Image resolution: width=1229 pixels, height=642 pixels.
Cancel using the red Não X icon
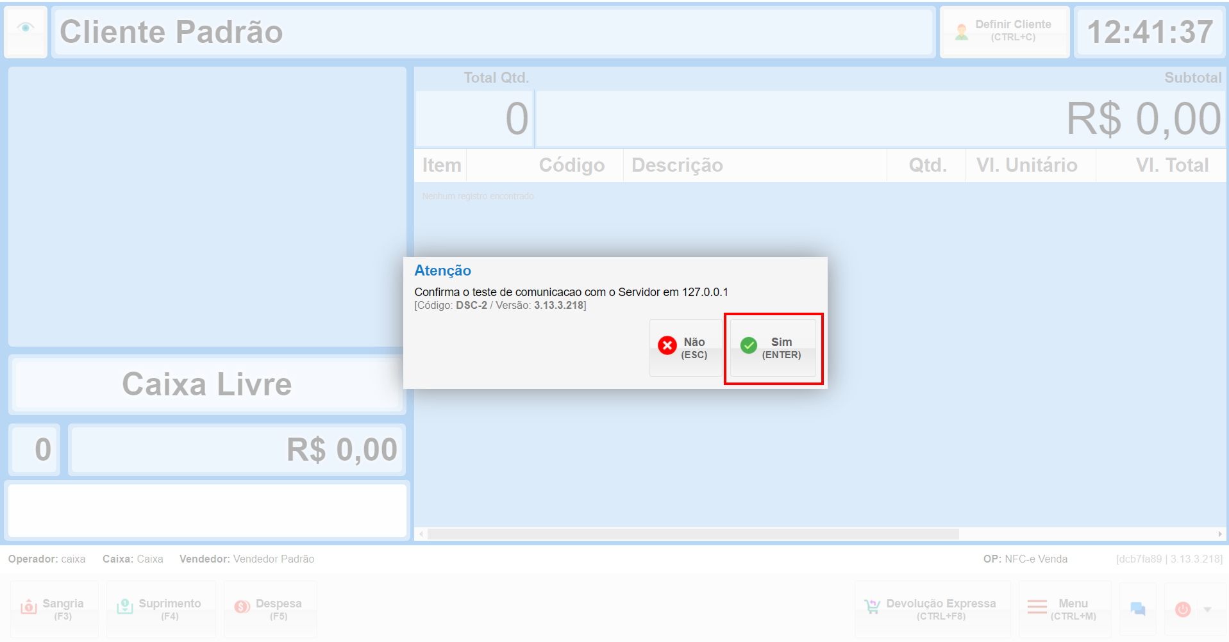click(667, 345)
